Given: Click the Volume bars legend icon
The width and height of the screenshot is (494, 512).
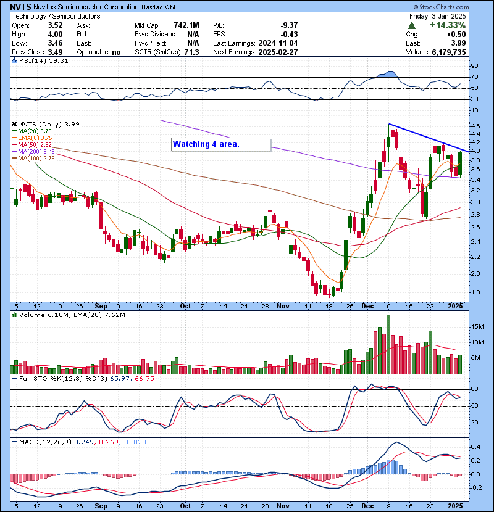Looking at the screenshot, I should [x=14, y=315].
